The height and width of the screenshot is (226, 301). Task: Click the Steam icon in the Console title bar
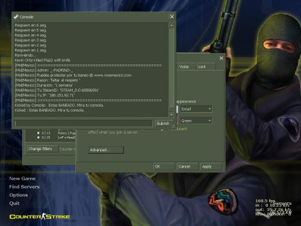16,17
